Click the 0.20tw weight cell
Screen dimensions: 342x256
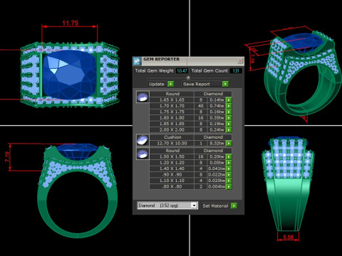click(x=217, y=156)
